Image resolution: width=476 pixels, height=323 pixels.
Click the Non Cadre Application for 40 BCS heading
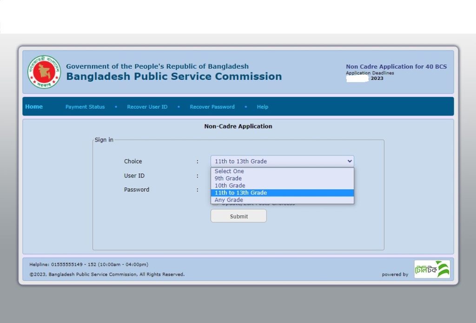pos(396,66)
